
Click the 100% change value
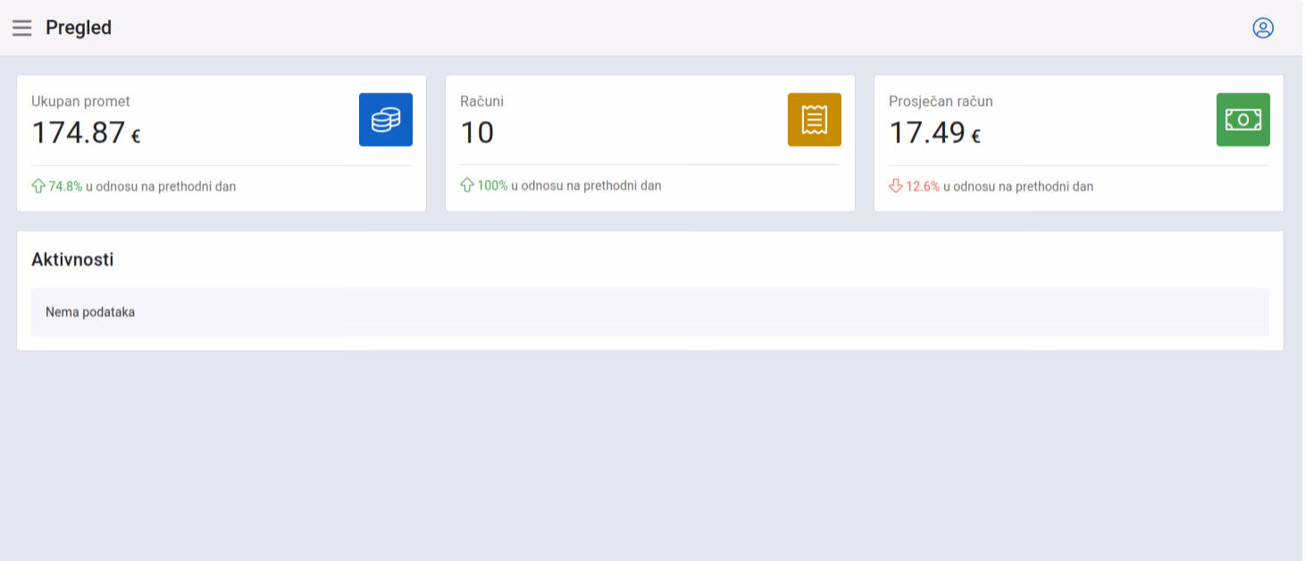click(492, 186)
